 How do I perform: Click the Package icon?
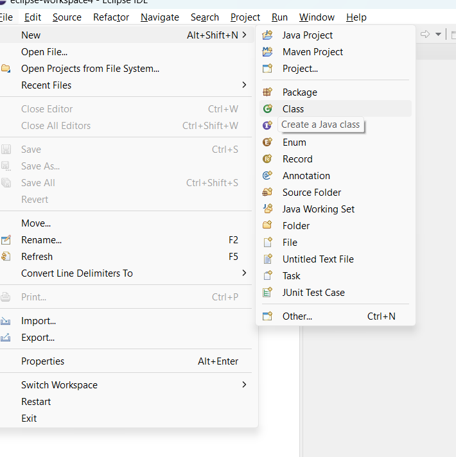click(x=267, y=92)
